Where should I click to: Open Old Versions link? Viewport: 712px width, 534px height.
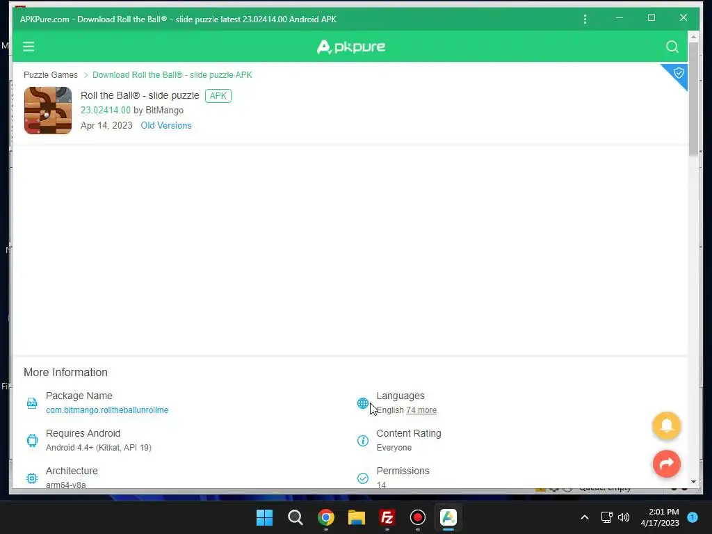166,125
